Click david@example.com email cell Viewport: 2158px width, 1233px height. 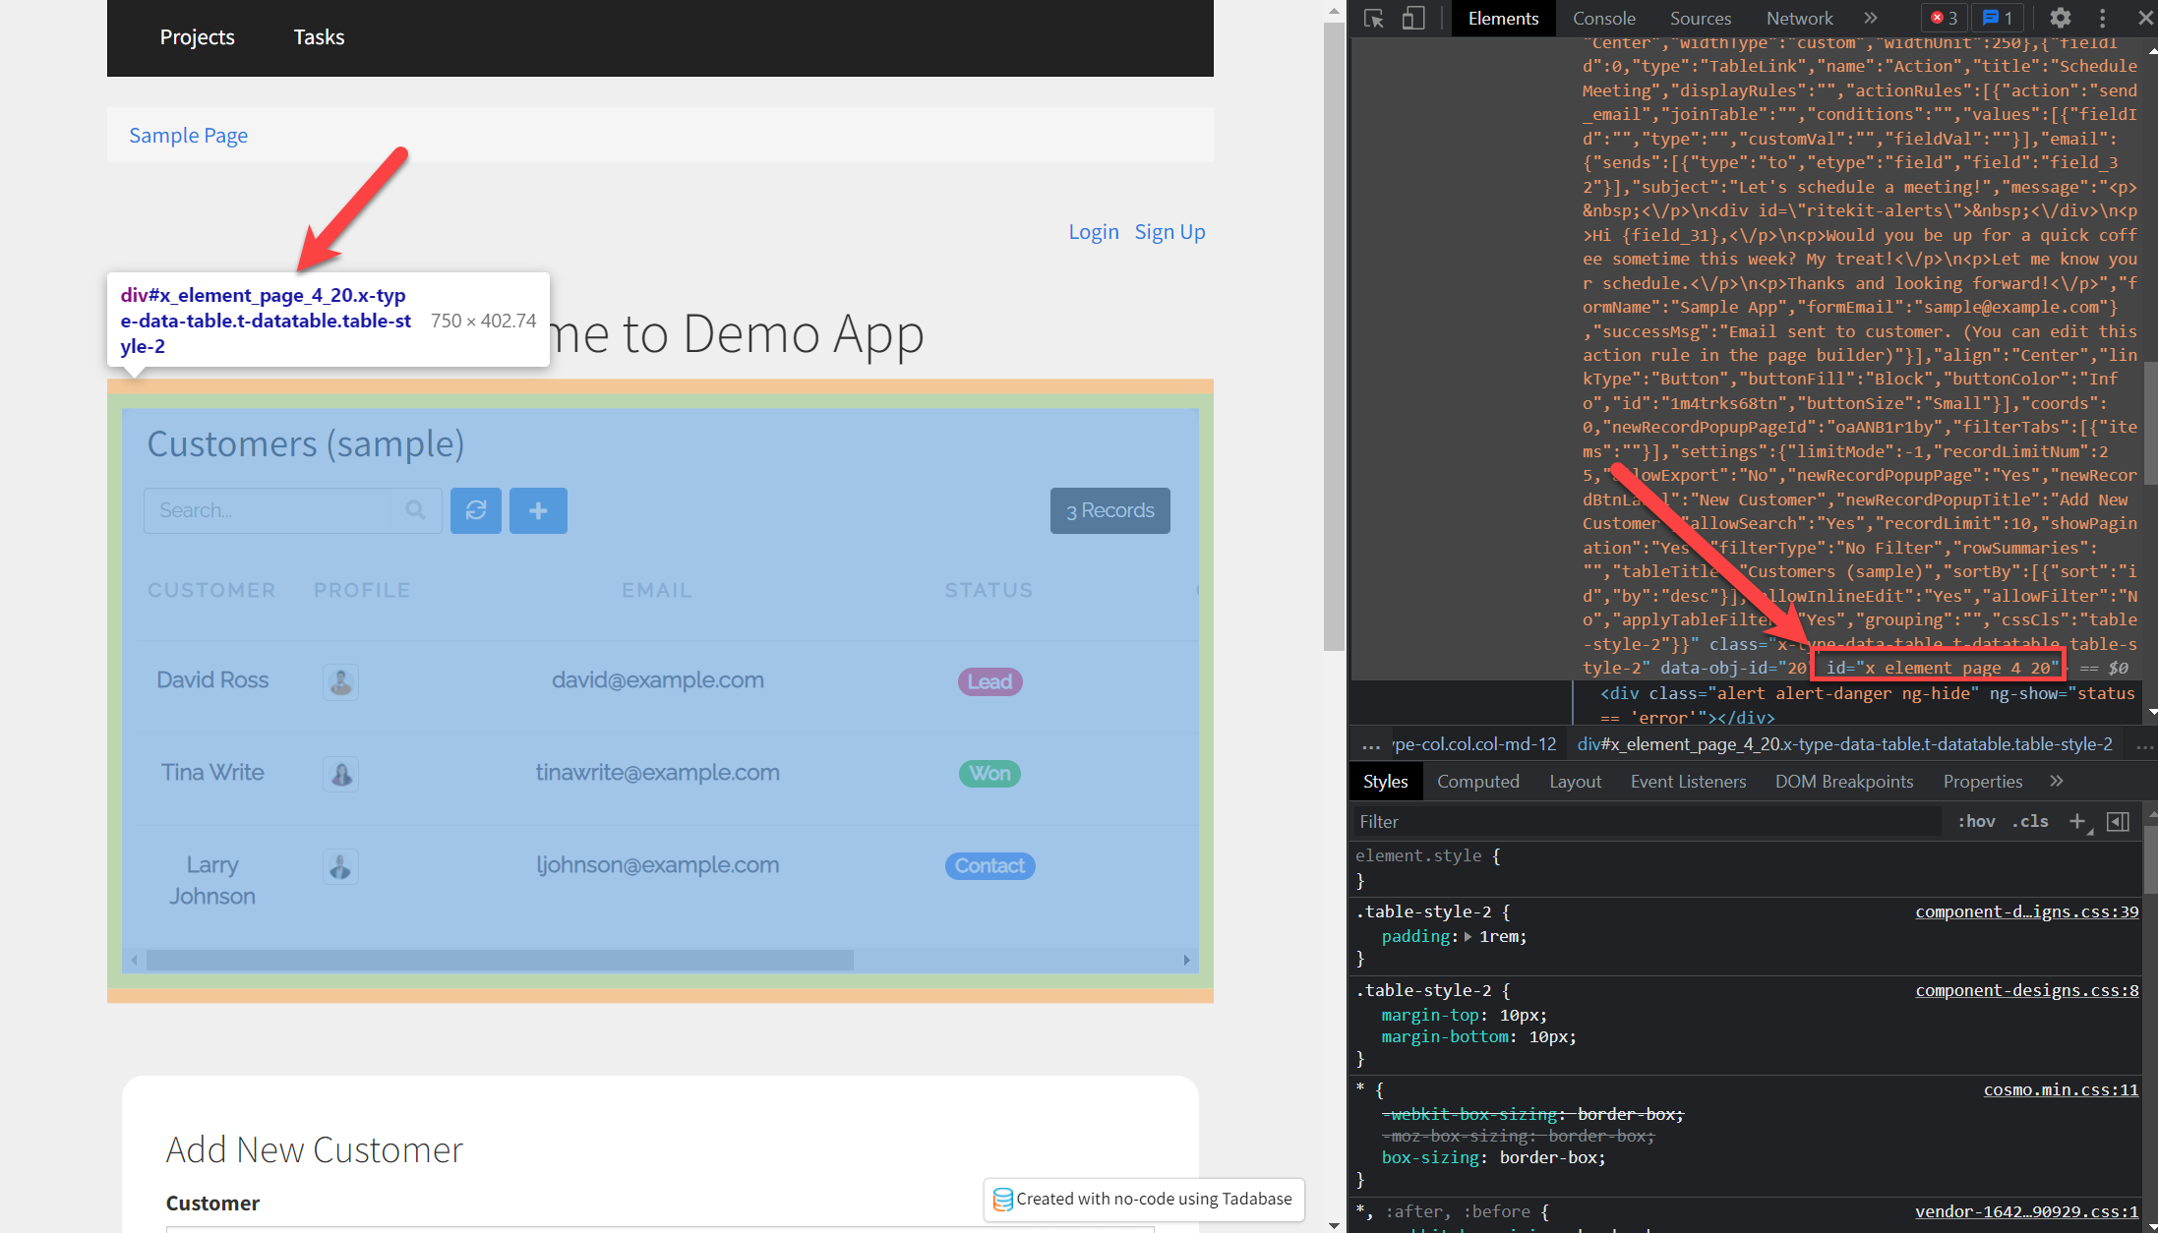[x=657, y=680]
